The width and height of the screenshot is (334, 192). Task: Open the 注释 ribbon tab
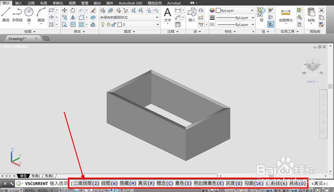pyautogui.click(x=31, y=3)
